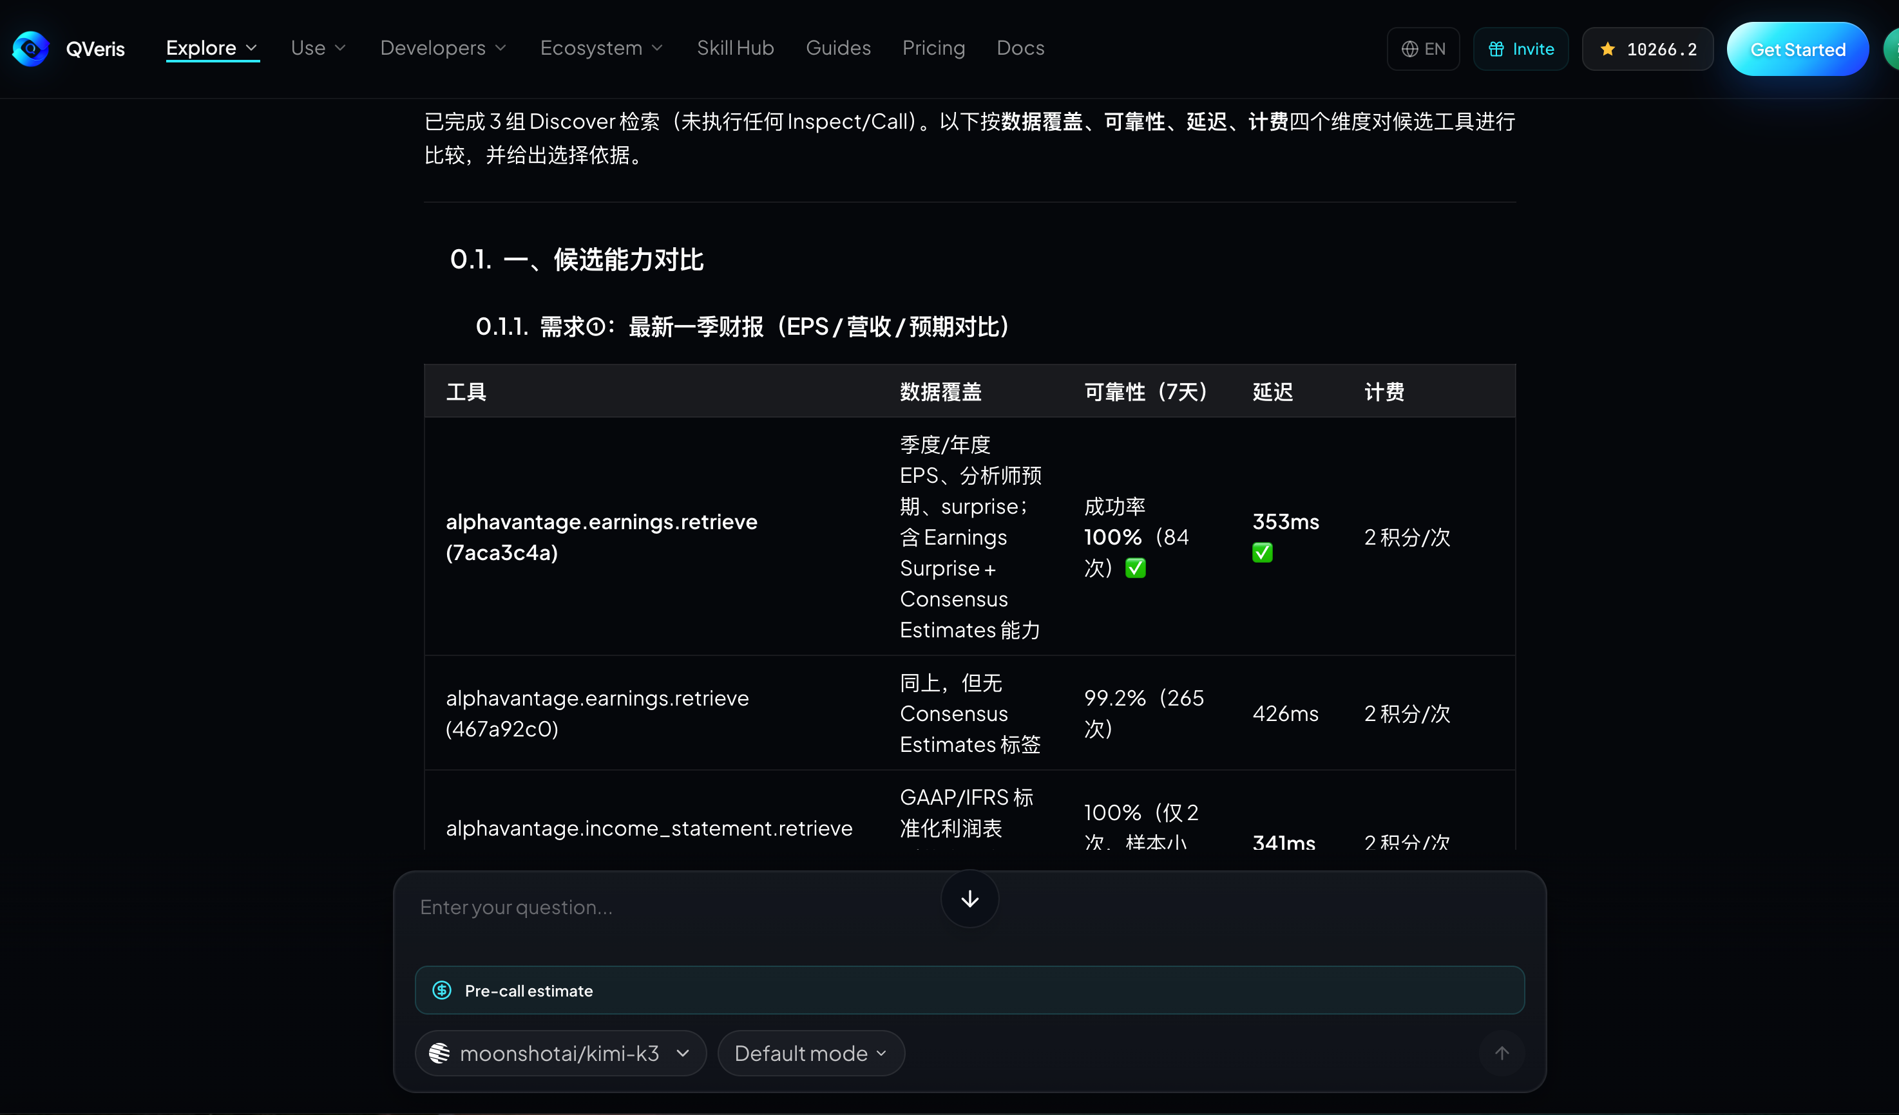Click the intro paragraph starting '已完成 3 组 Discover 检索'
Image resolution: width=1899 pixels, height=1115 pixels.
[x=970, y=138]
